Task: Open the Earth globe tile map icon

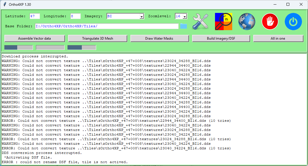Action: coord(247,22)
